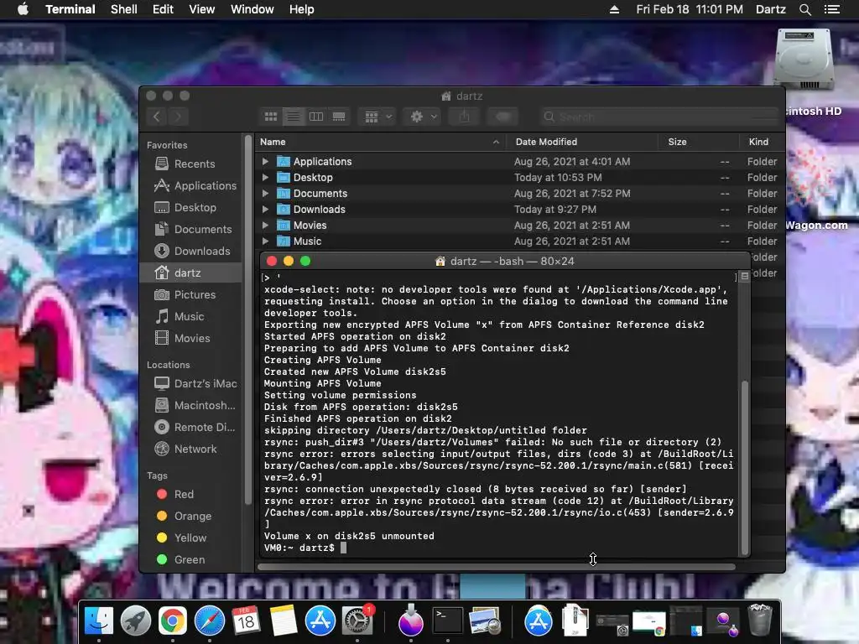Open Safari compass icon in Dock
The width and height of the screenshot is (859, 644).
tap(209, 621)
